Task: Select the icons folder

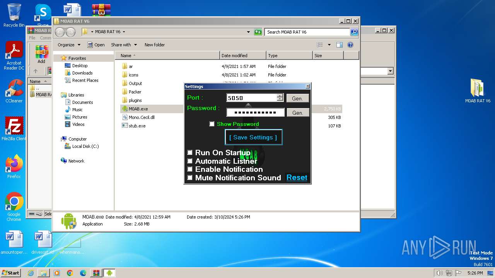Action: (x=133, y=75)
